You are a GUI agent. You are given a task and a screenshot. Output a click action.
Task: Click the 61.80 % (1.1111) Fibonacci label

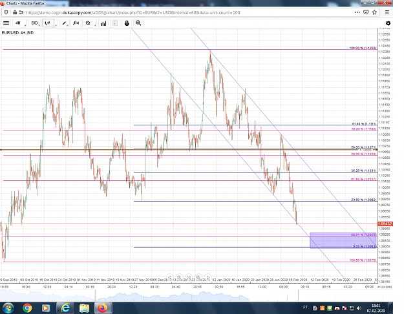click(x=364, y=124)
